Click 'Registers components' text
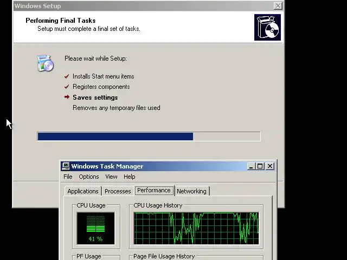 pos(101,87)
